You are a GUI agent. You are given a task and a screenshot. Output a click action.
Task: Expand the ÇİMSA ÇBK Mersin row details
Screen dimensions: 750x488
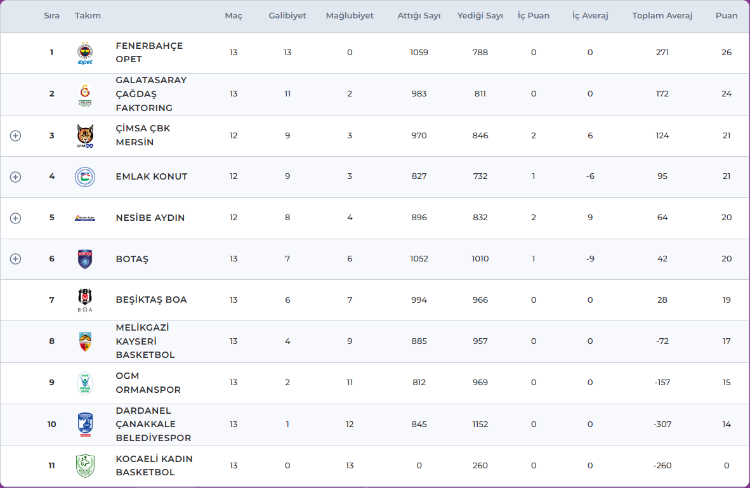pyautogui.click(x=16, y=136)
